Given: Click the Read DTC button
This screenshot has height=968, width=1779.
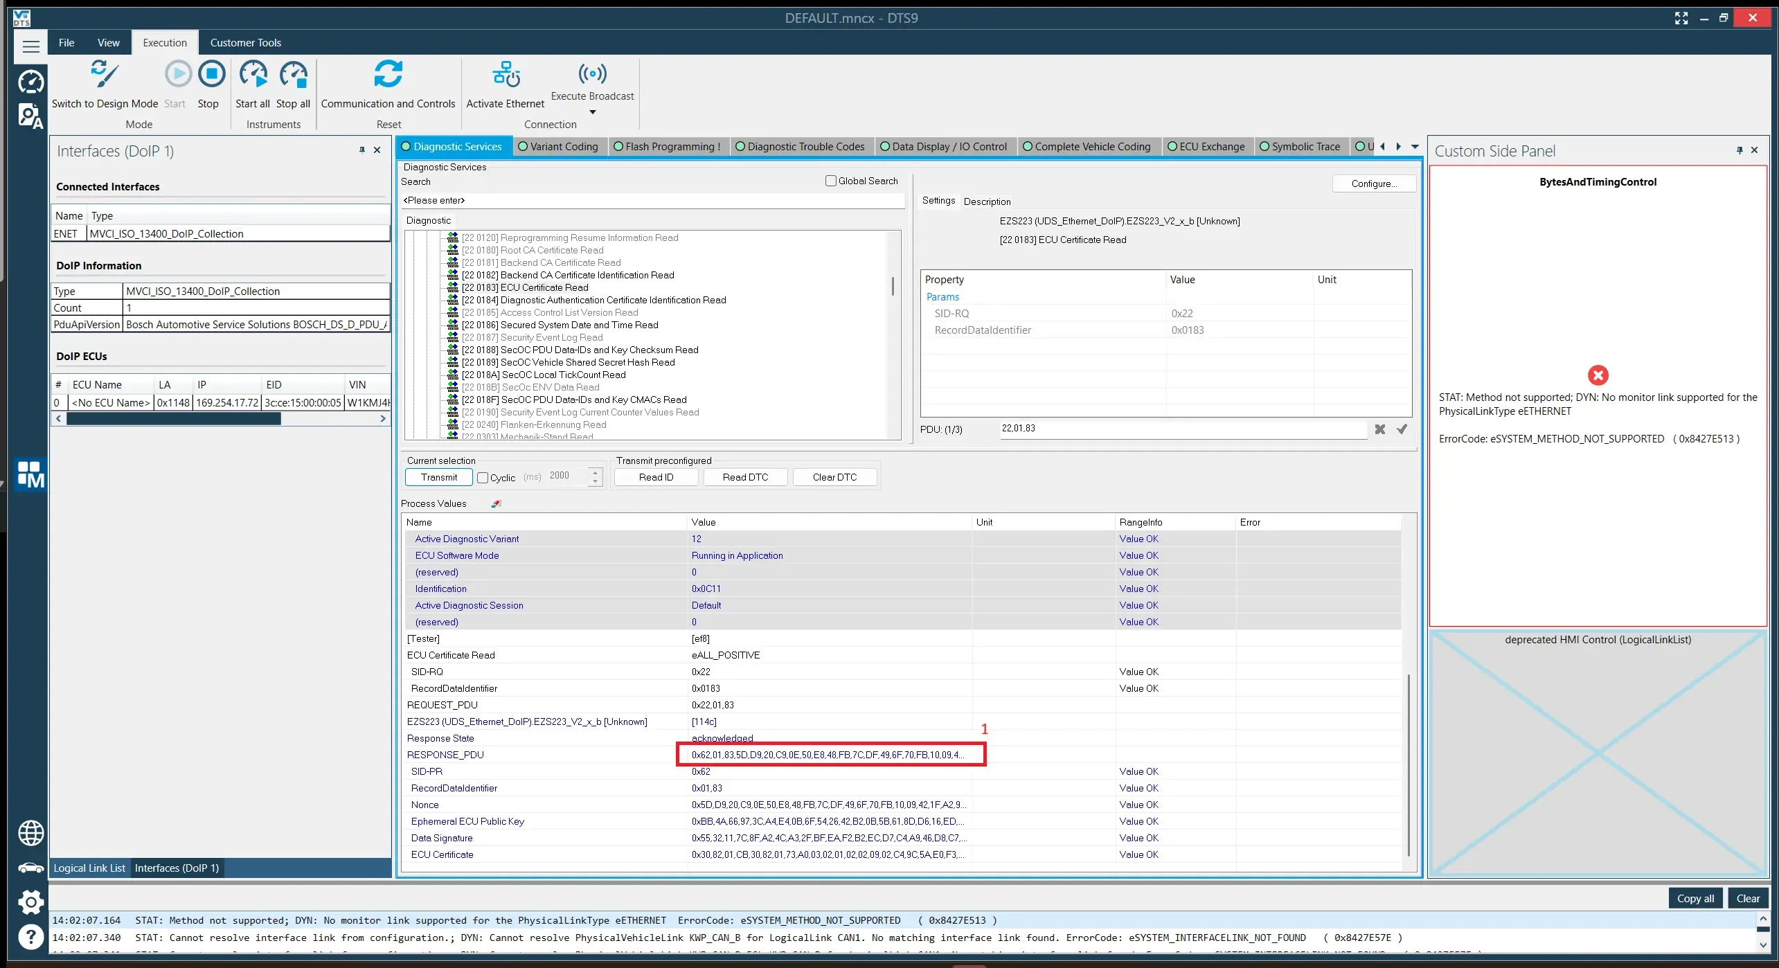Looking at the screenshot, I should (x=745, y=477).
